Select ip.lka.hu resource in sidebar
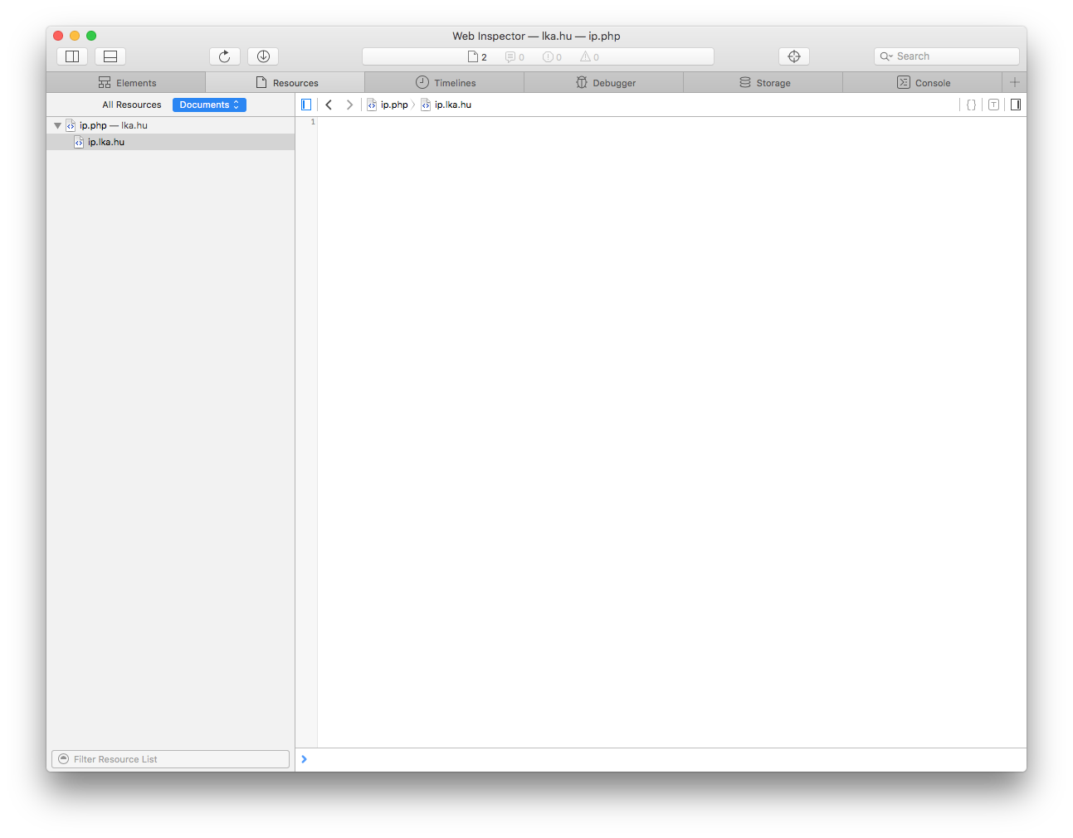The height and width of the screenshot is (838, 1073). click(x=170, y=142)
